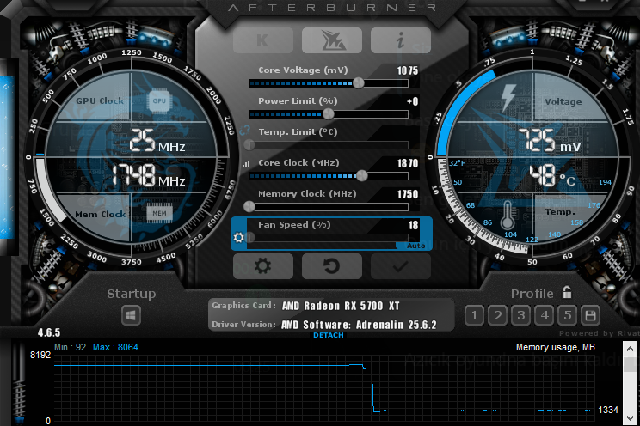Screen dimensions: 640x426
Task: Launch the OC Scanner jet icon button
Action: click(331, 40)
